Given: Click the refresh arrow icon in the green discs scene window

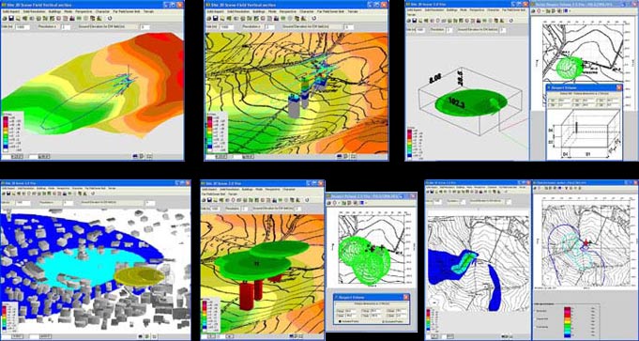Looking at the screenshot, I should (307, 200).
